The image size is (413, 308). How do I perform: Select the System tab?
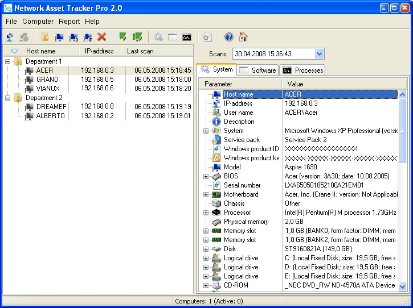click(216, 69)
